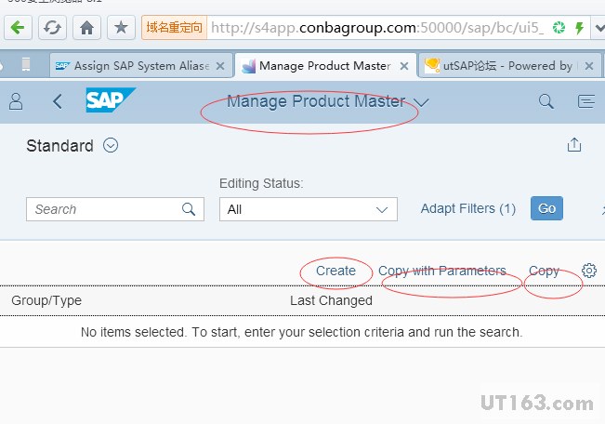The height and width of the screenshot is (424, 605).
Task: Click the green lightning bolt icon
Action: coord(579,27)
